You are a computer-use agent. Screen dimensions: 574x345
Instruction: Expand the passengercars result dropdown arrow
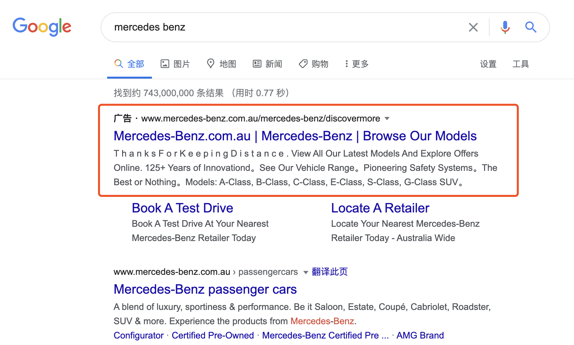click(306, 272)
